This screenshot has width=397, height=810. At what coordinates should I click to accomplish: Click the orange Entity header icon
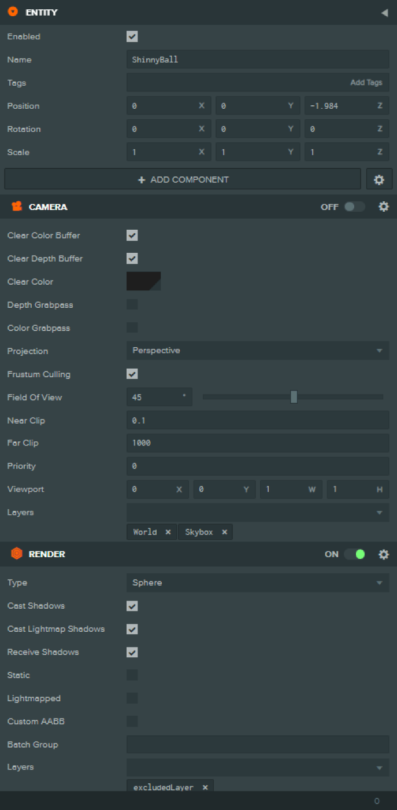(13, 12)
